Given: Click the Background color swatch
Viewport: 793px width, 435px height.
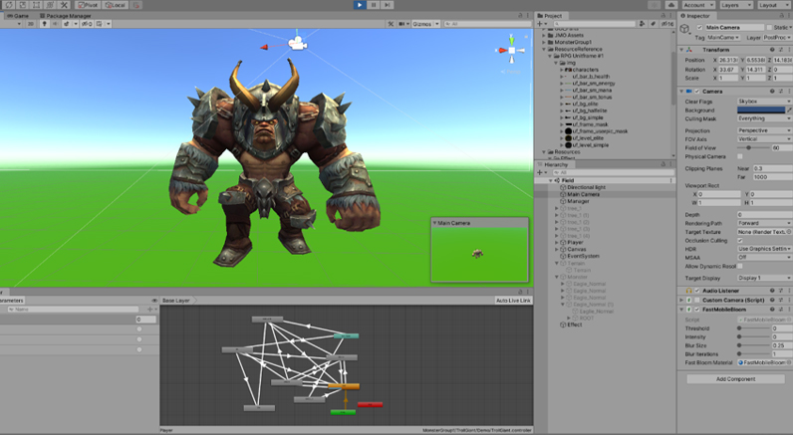Looking at the screenshot, I should [759, 109].
